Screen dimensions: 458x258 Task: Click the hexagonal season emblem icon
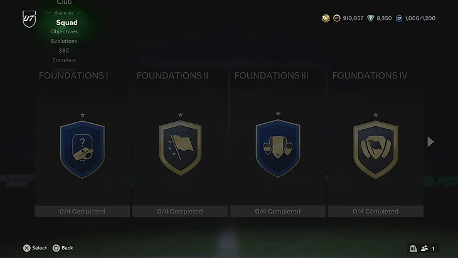[326, 18]
